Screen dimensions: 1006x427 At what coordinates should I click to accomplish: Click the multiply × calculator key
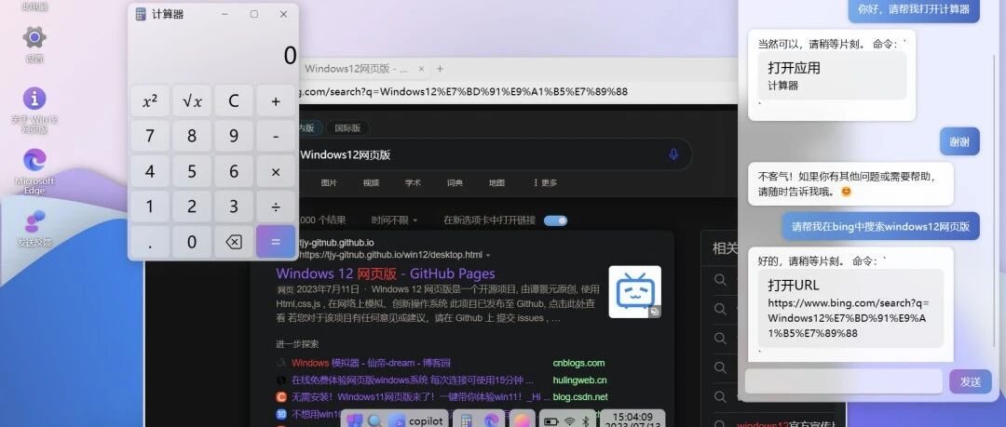point(276,171)
